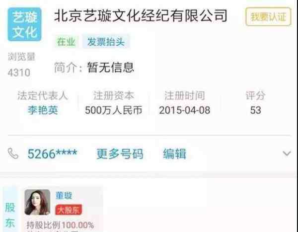The image size is (298, 232).
Task: Click the company name title text
Action: (141, 15)
